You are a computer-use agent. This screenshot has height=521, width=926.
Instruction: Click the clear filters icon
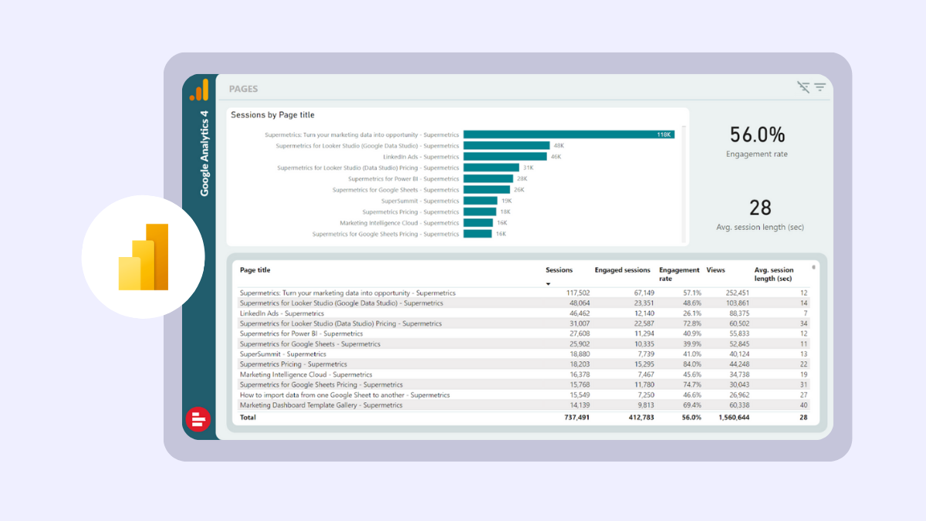pyautogui.click(x=803, y=87)
